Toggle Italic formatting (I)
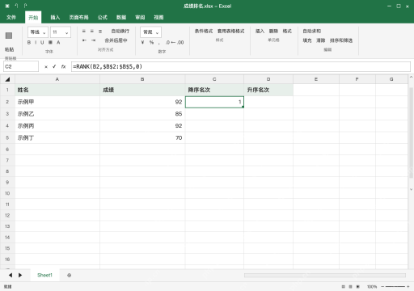Image resolution: width=414 pixels, height=291 pixels. [36, 43]
